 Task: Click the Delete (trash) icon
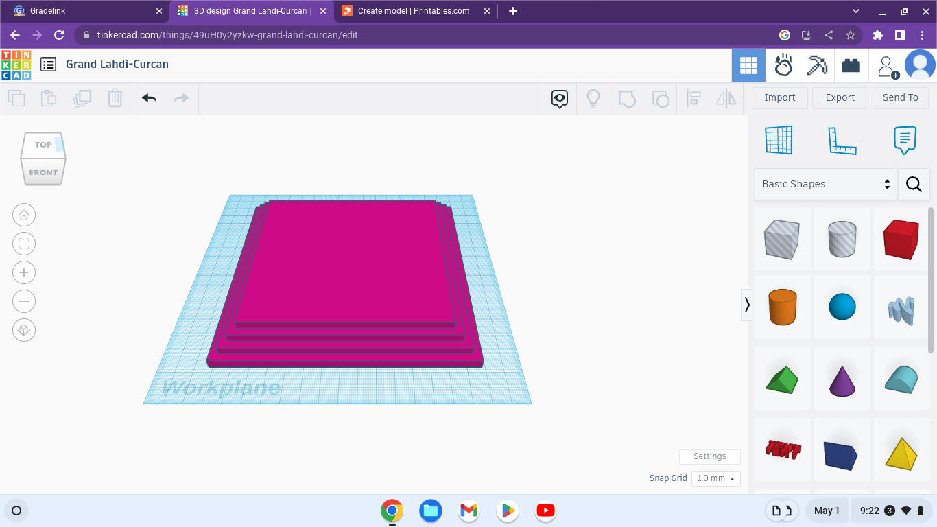pos(115,98)
